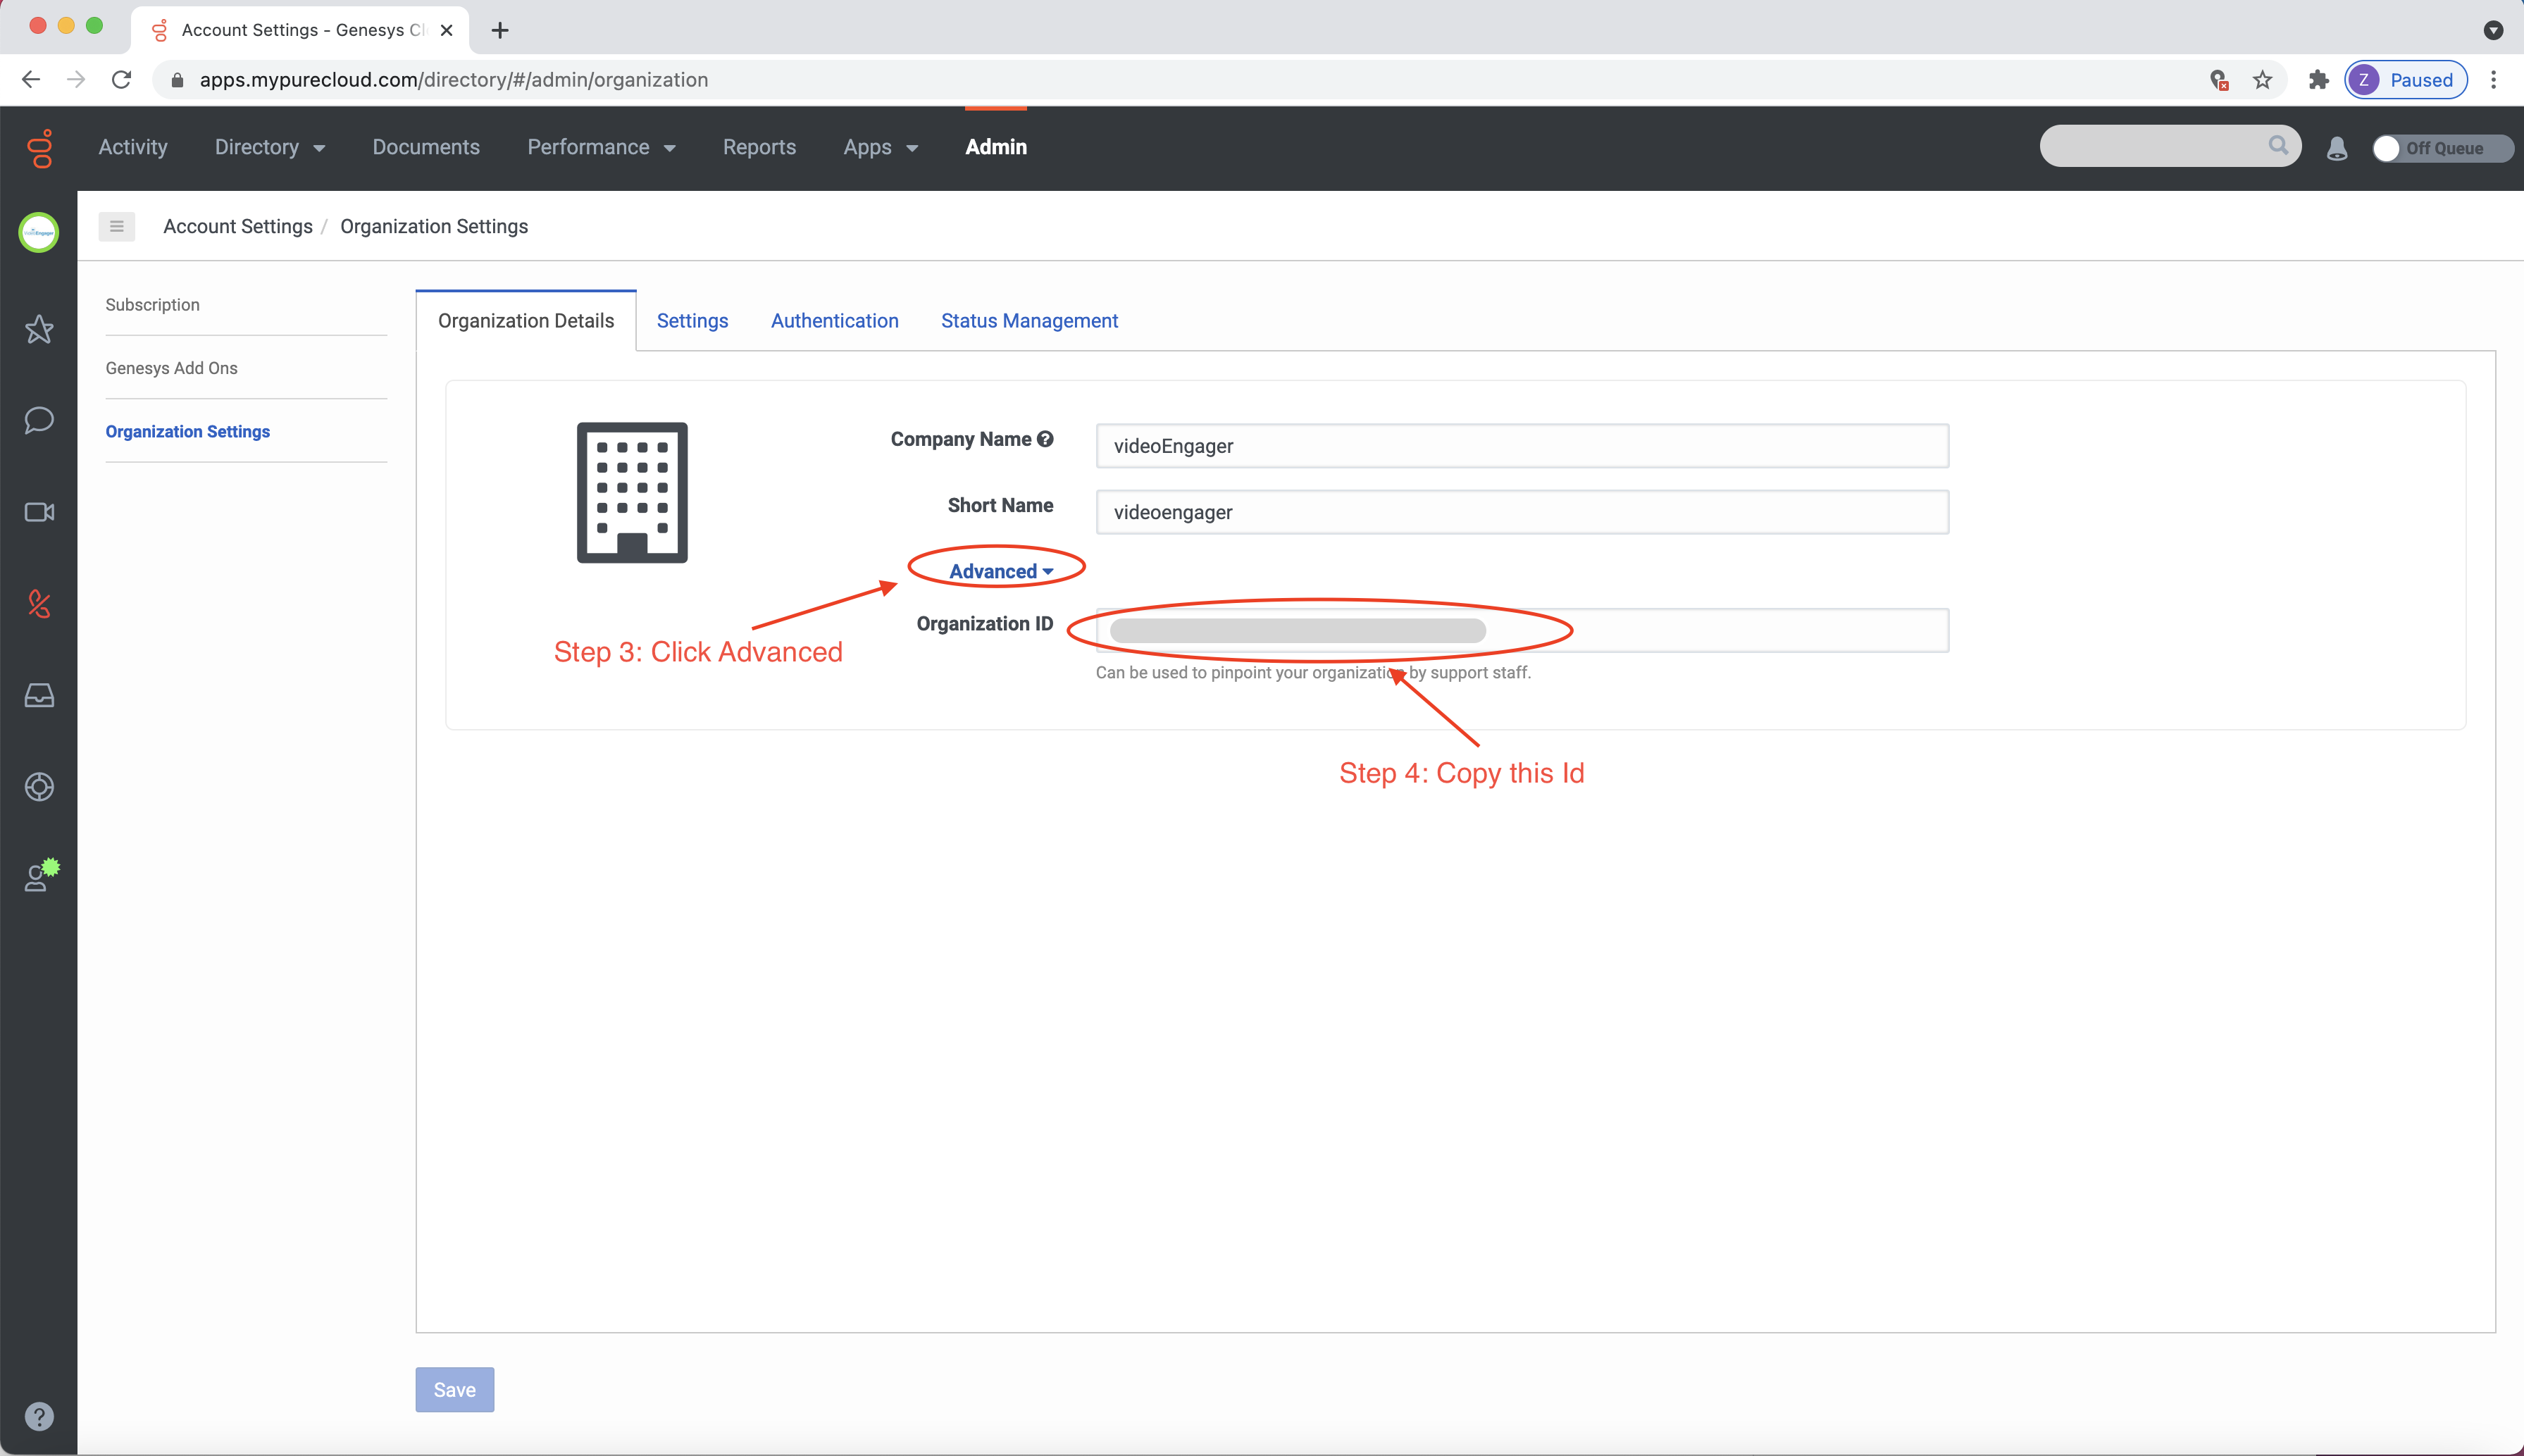Go back with browser back arrow

[31, 80]
